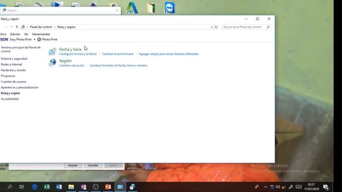Open the touch keyboard tray icon
Screen dimensions: 342x192
299,187
